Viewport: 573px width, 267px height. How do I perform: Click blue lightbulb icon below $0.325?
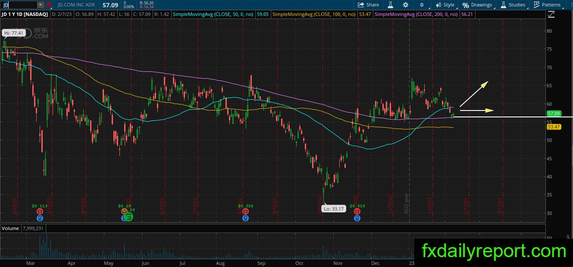[245, 218]
